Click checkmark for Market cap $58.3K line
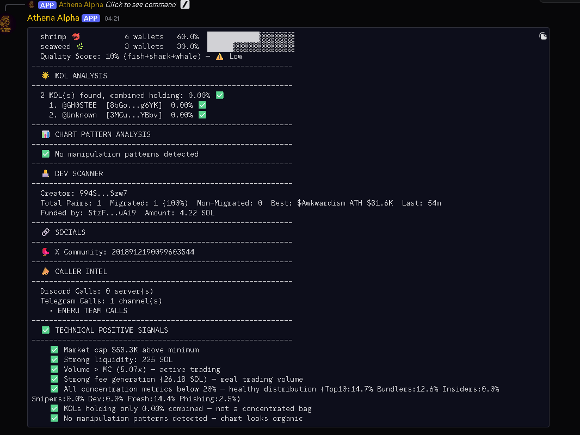The height and width of the screenshot is (435, 580). pos(54,350)
